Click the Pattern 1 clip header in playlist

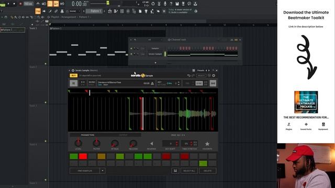tap(108, 28)
